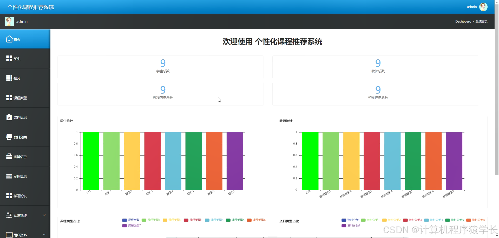
Task: Toggle the 课程类型1 legend item
Action: click(151, 220)
